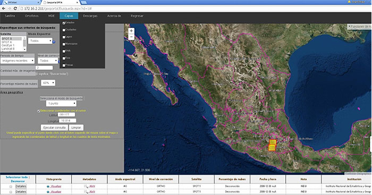Viewport: 372px width, 195px height.
Task: Select the upper yellow image footprint on map
Action: 273,142
